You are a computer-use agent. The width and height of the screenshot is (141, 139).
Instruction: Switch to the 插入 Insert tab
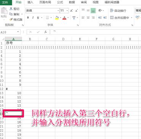tap(30, 2)
